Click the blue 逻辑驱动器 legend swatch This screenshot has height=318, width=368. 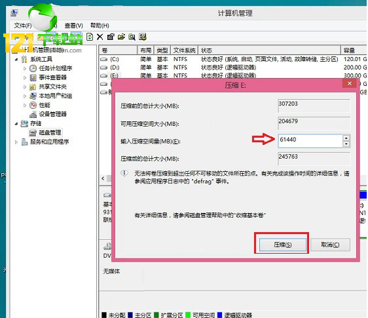coord(219,315)
